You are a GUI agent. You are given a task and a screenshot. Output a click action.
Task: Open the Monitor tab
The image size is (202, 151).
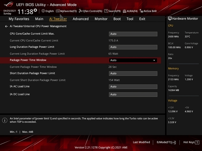click(x=101, y=19)
